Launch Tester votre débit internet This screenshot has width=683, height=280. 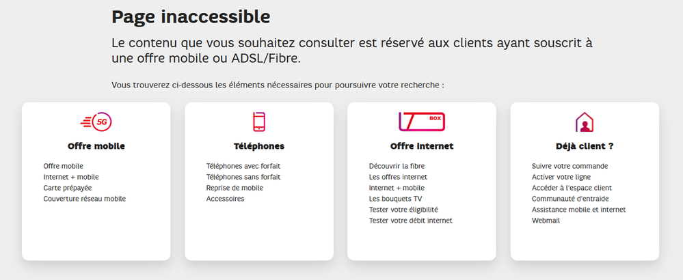coord(411,221)
